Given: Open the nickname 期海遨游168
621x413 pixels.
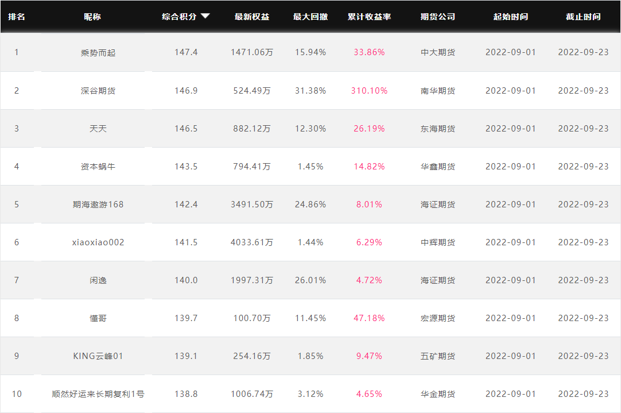Looking at the screenshot, I should [x=98, y=204].
